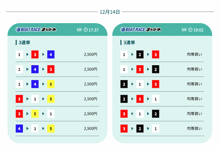Click 均等買い in the 9R first row
220x149 pixels.
pos(195,55)
